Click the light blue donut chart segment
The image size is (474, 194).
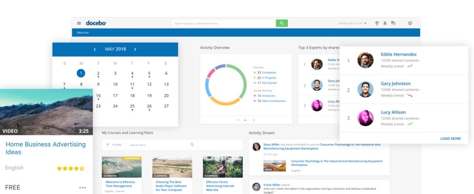(208, 87)
